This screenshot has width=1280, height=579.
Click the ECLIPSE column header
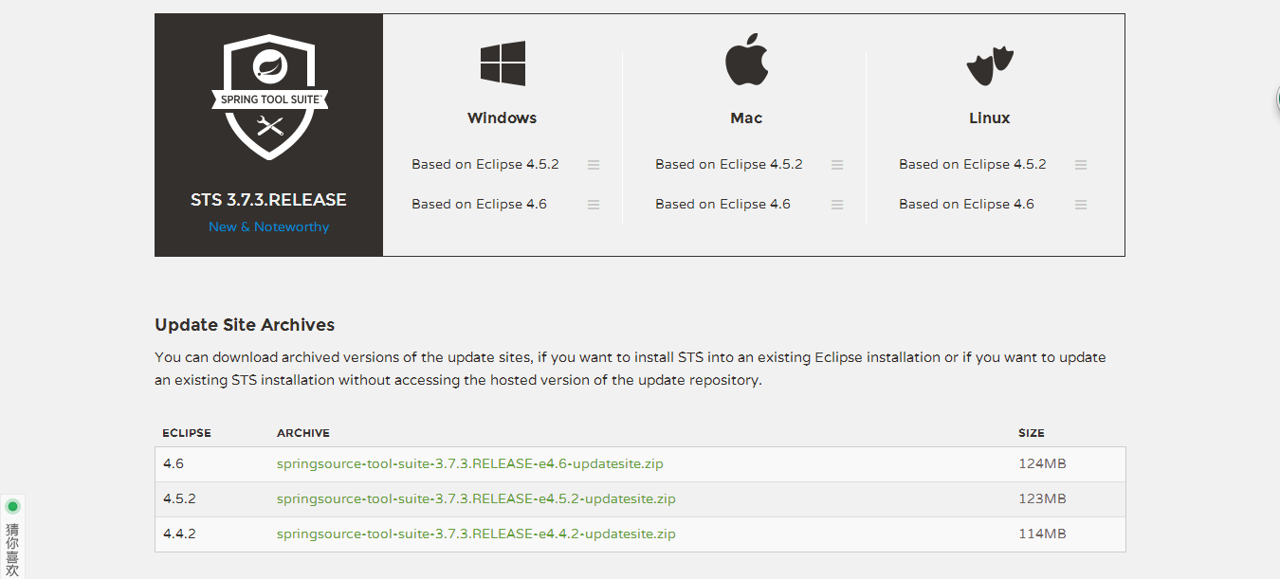pyautogui.click(x=187, y=433)
